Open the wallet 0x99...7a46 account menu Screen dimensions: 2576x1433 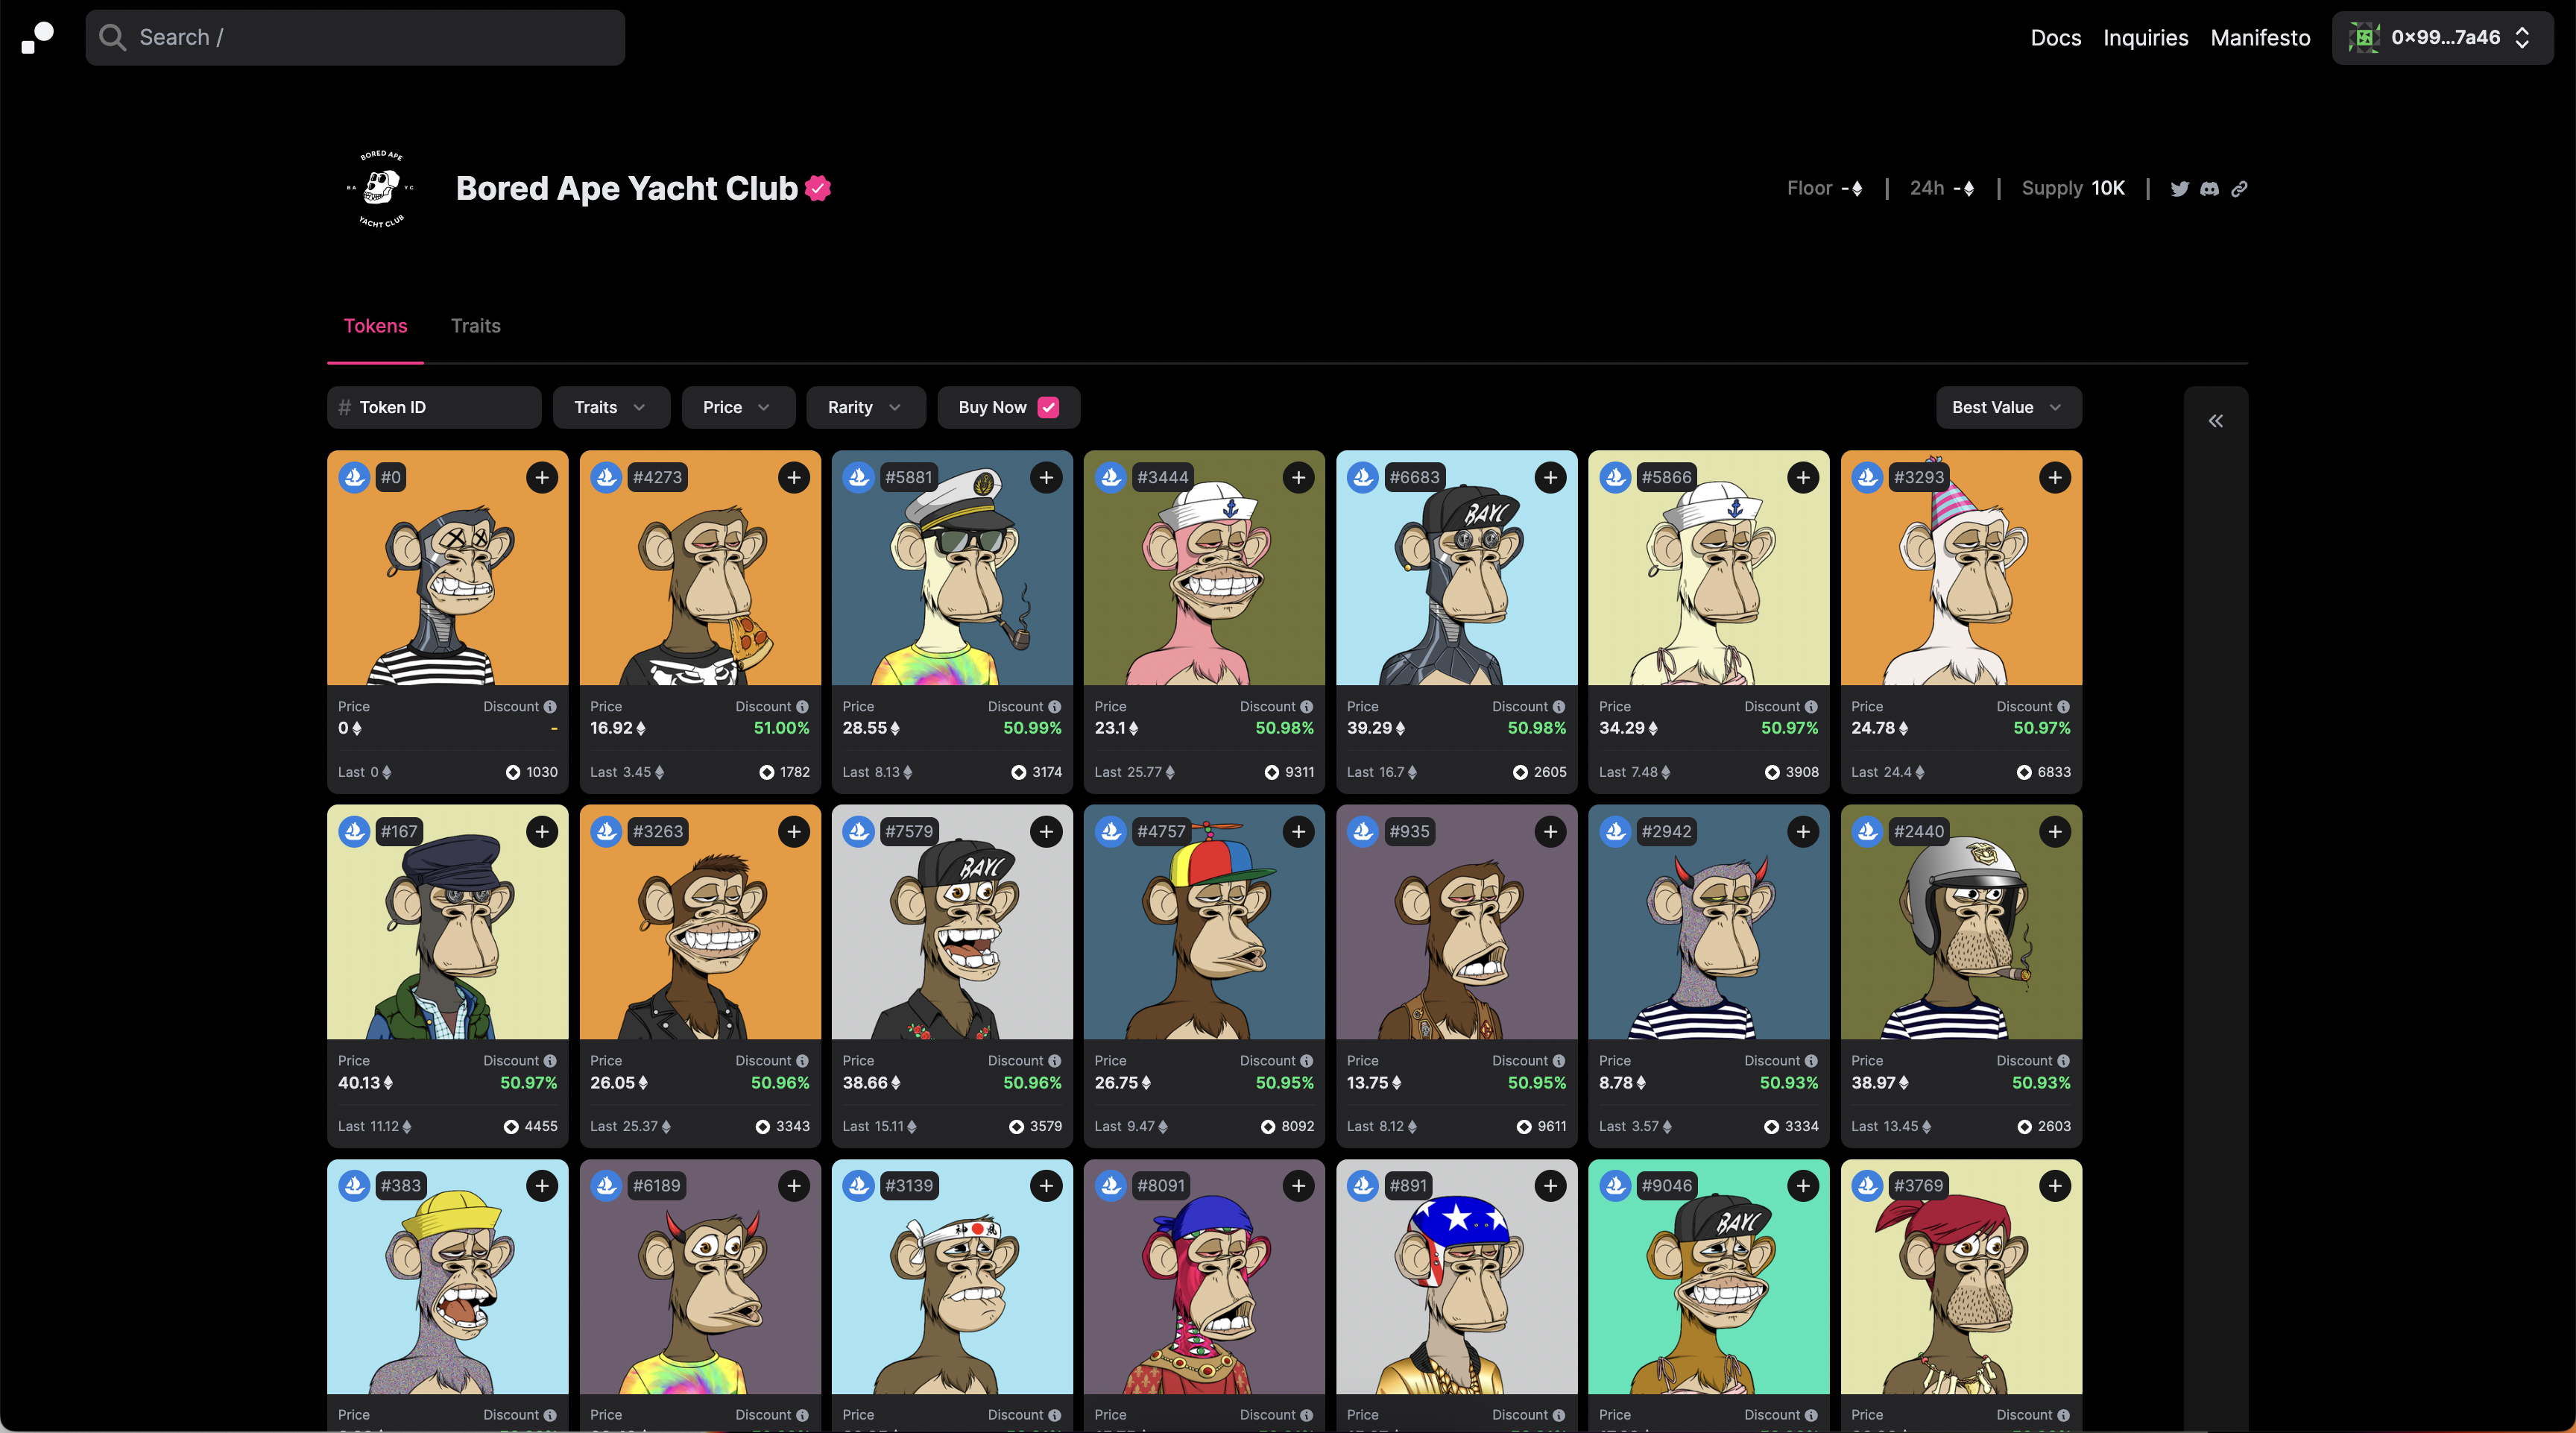pos(2442,38)
